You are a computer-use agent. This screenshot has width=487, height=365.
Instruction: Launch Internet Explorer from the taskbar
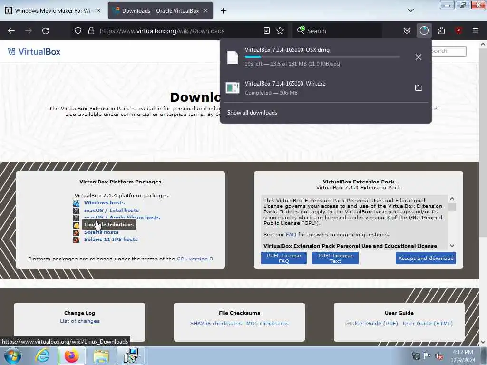coord(42,355)
